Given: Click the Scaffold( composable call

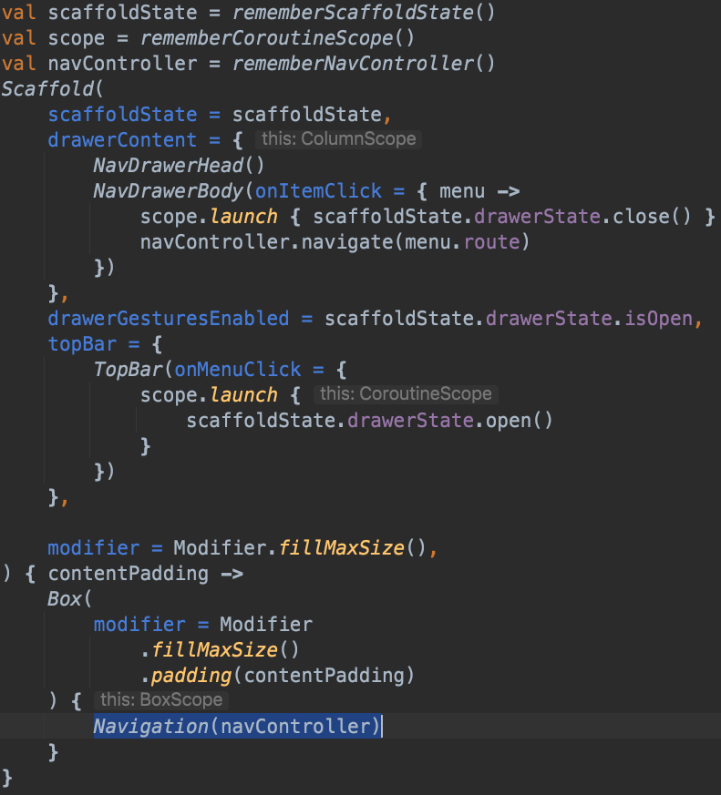Looking at the screenshot, I should point(52,88).
